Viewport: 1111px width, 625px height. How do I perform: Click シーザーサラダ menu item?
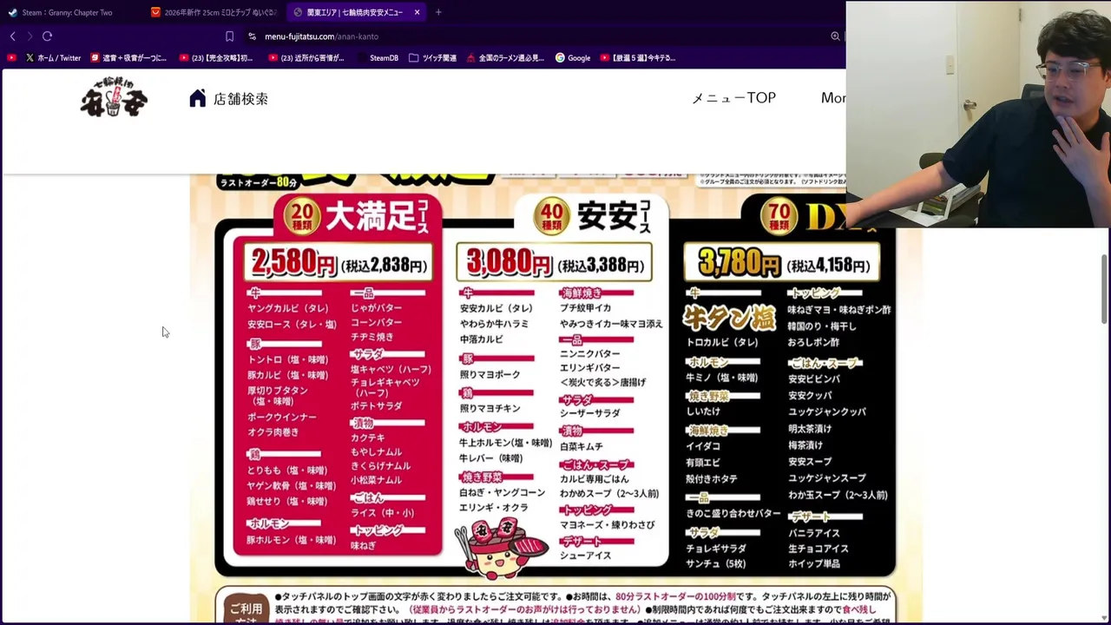pyautogui.click(x=590, y=413)
